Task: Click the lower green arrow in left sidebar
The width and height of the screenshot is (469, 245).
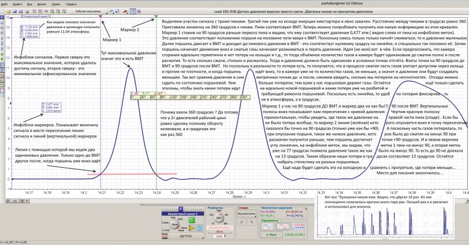Action: tap(2, 59)
